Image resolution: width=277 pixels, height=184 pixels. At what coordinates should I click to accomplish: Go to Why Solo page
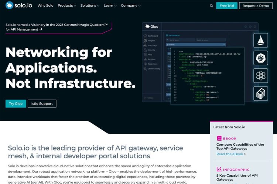pos(45,6)
